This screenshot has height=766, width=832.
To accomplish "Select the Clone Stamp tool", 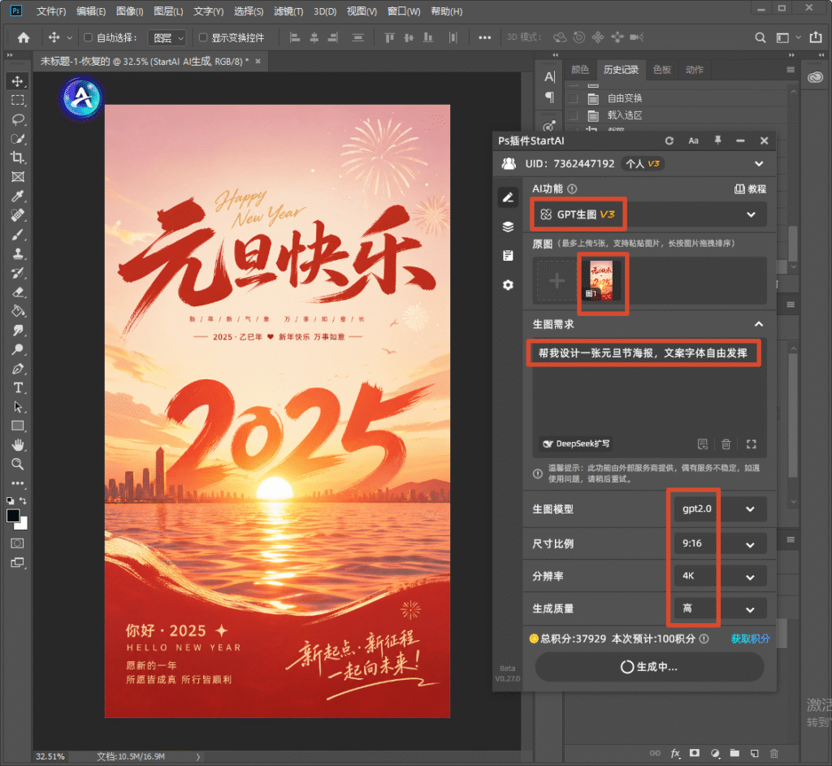I will click(18, 253).
